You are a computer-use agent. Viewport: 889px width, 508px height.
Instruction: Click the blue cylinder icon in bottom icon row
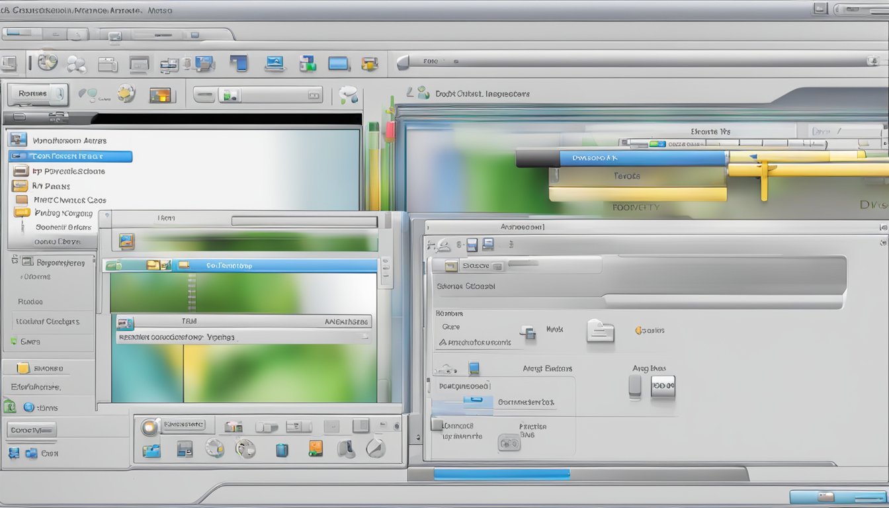pyautogui.click(x=282, y=450)
